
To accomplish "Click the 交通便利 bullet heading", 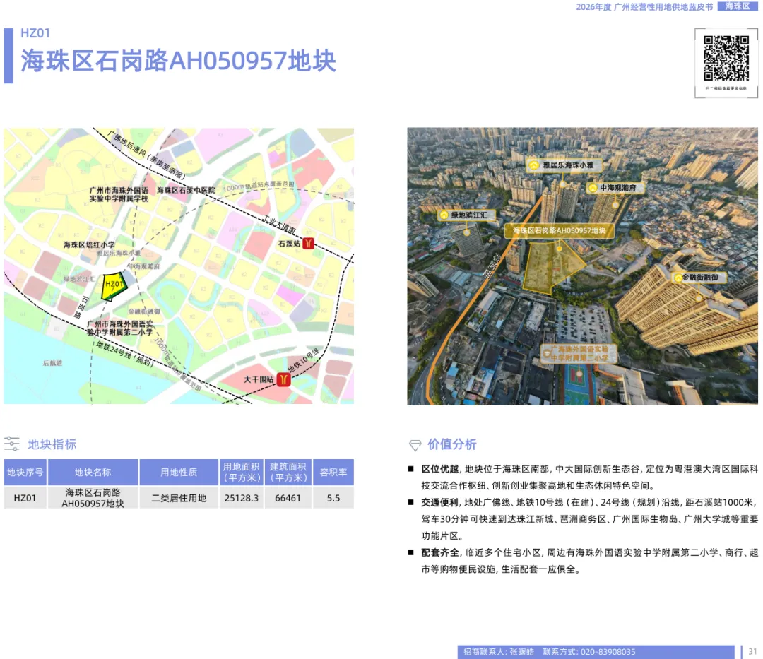I will point(440,502).
